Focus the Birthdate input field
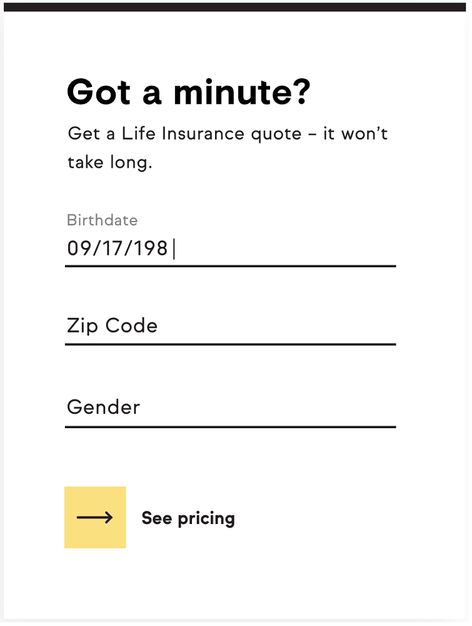 230,249
